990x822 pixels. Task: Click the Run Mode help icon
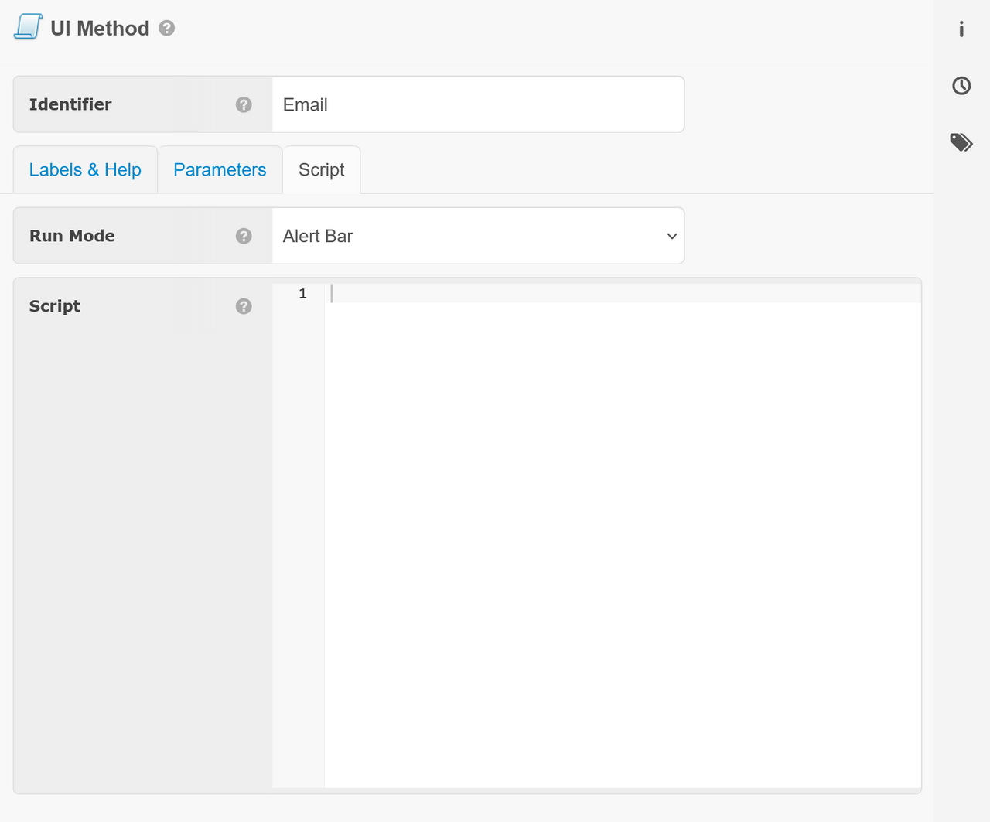coord(244,236)
